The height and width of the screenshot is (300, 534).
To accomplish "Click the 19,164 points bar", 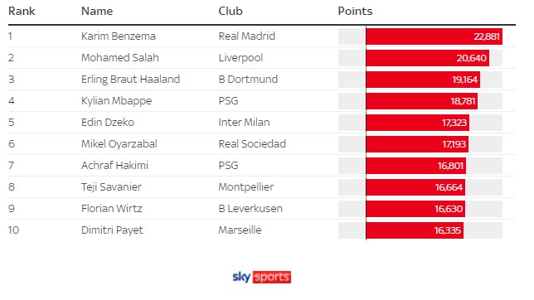I will 423,80.
